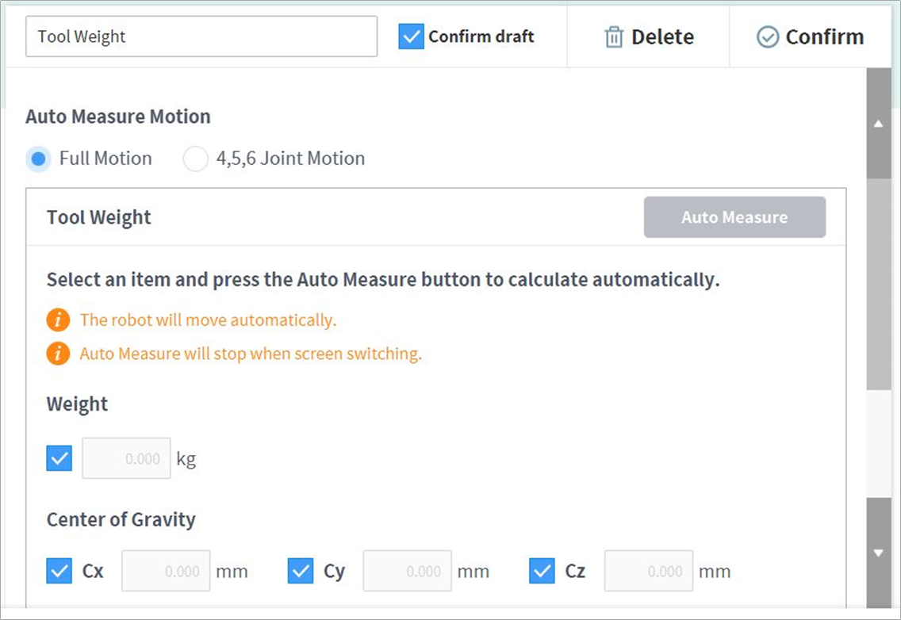The height and width of the screenshot is (620, 901).
Task: Click the vertical scrollbar thumb
Action: coord(878,283)
